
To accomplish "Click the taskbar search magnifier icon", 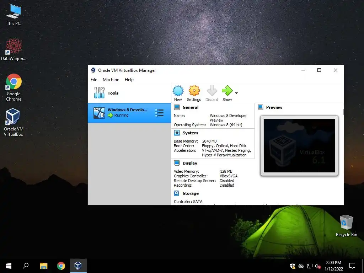I will [26, 266].
